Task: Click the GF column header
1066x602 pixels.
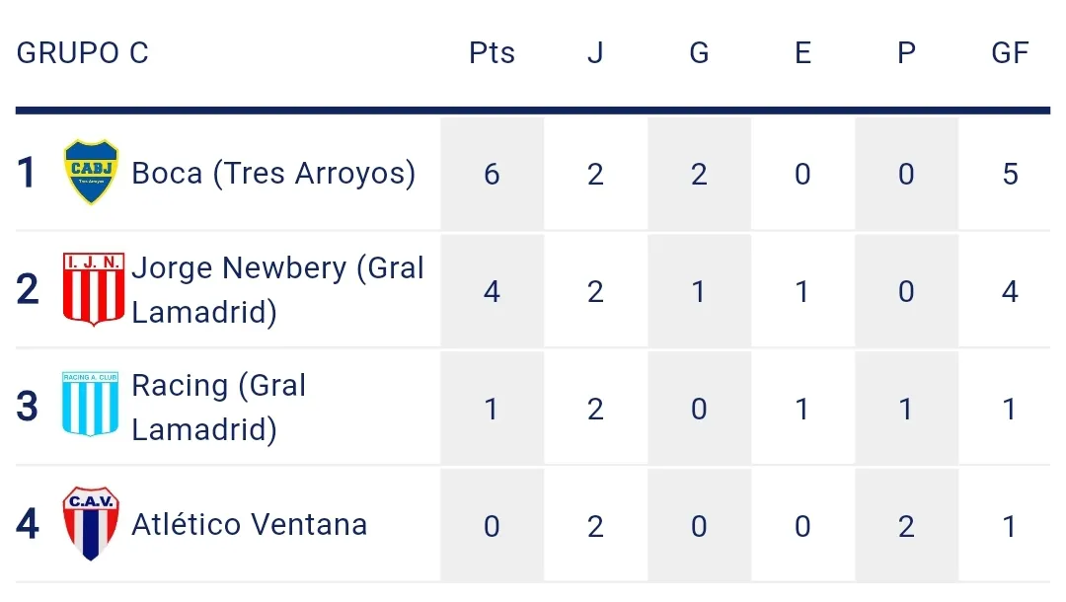Action: (1010, 52)
